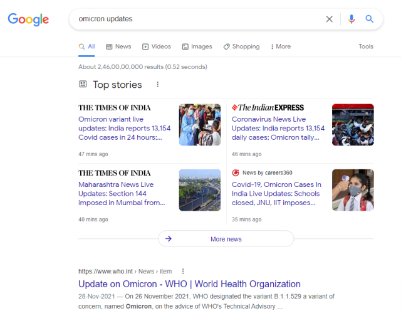Open three-dot menu beside who.int result
Image resolution: width=401 pixels, height=323 pixels.
coord(183,271)
